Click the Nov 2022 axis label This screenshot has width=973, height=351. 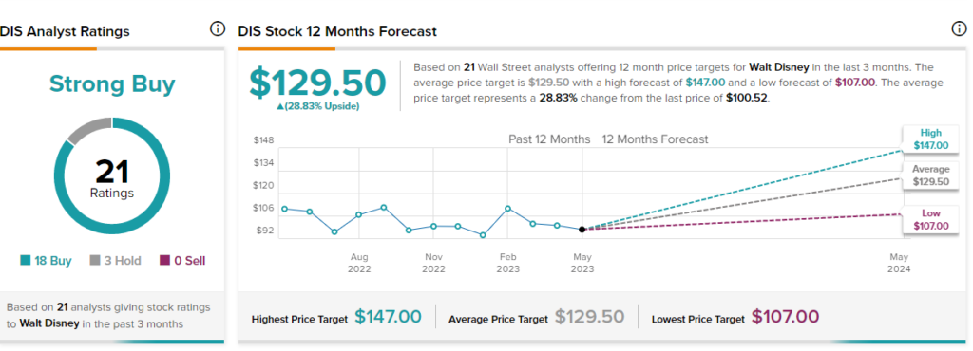(x=433, y=263)
